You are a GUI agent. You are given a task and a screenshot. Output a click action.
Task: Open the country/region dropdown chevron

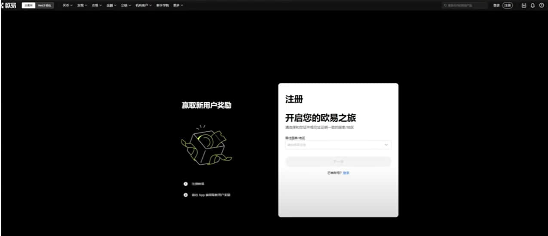click(x=386, y=145)
